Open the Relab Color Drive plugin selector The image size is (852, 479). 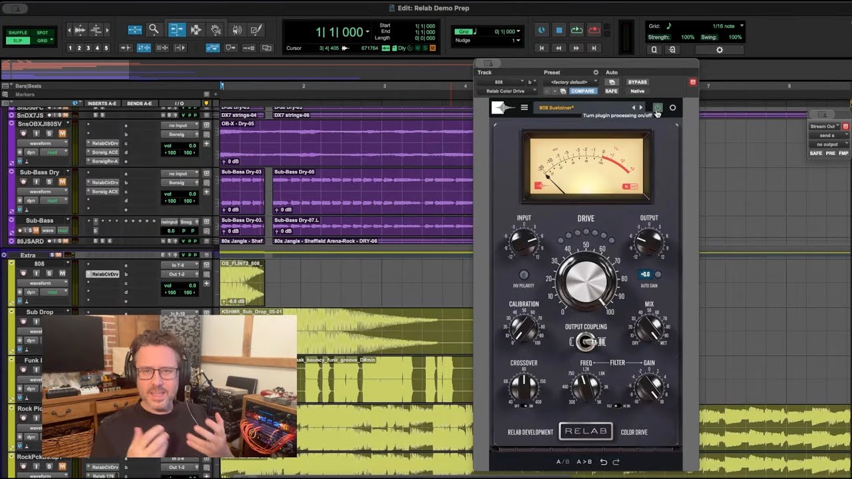click(x=511, y=91)
